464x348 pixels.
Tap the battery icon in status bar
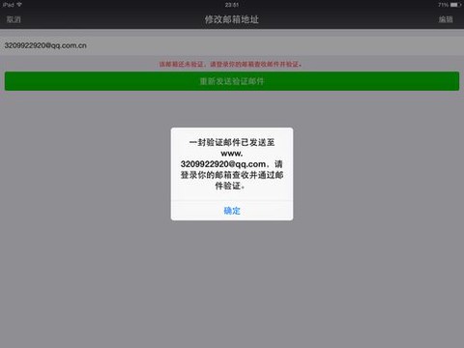click(455, 5)
